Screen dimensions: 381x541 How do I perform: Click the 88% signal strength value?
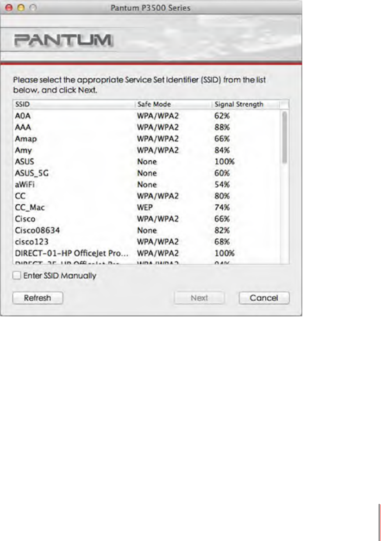point(222,127)
